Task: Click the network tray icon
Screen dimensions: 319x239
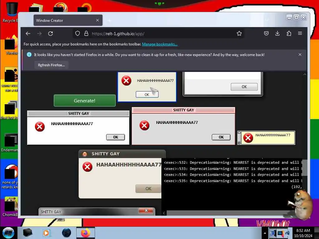Action: pos(280,233)
